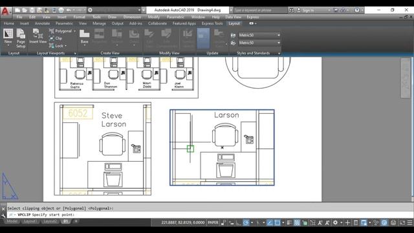Viewport: 414px width, 233px height.
Task: Click the Workspace Switching gear in status bar
Action: (x=335, y=223)
